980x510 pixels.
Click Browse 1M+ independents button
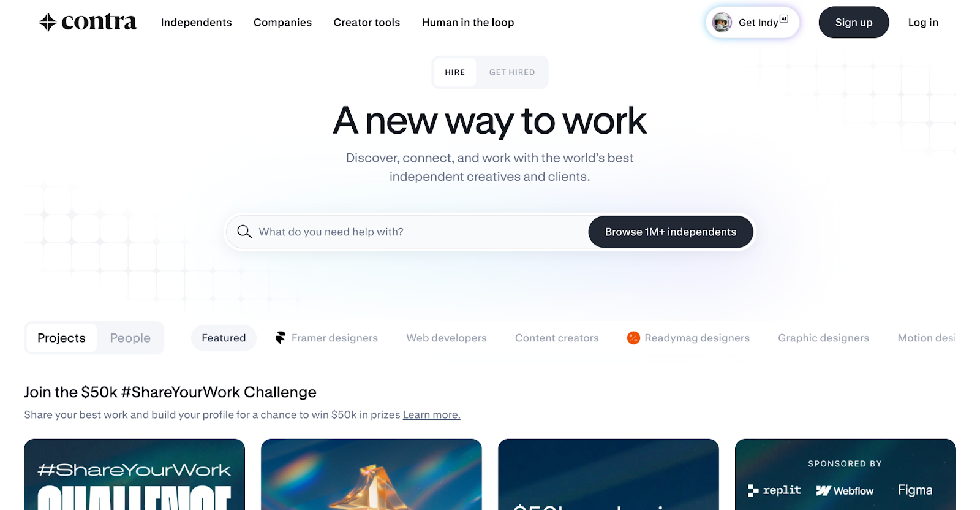tap(671, 232)
